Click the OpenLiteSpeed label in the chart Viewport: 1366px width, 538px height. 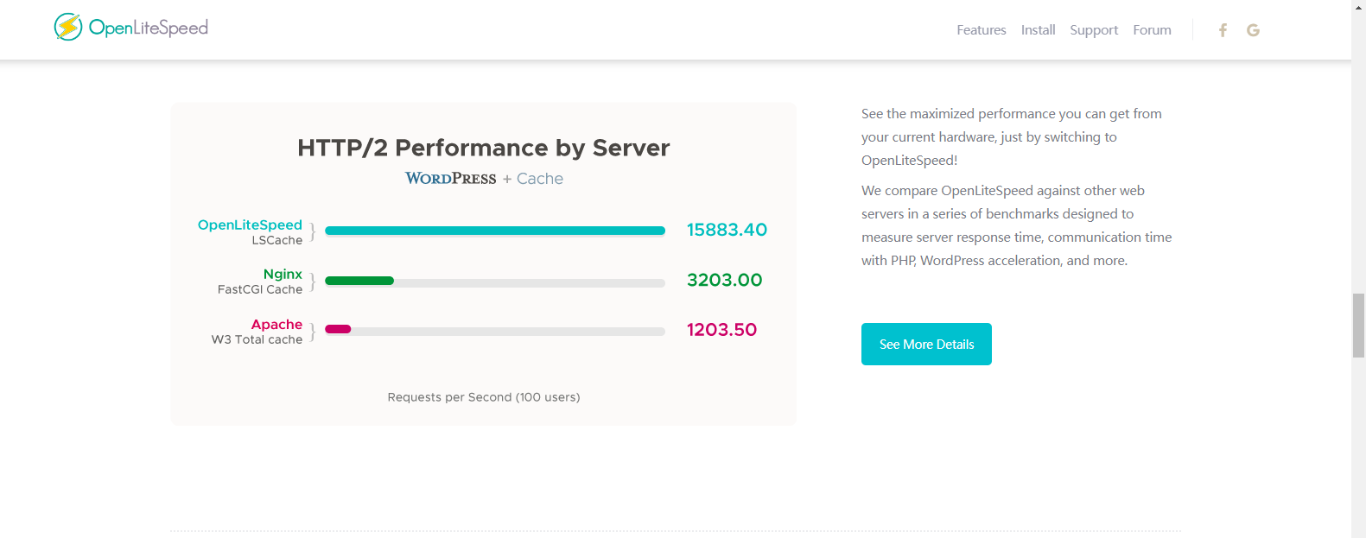pyautogui.click(x=250, y=225)
